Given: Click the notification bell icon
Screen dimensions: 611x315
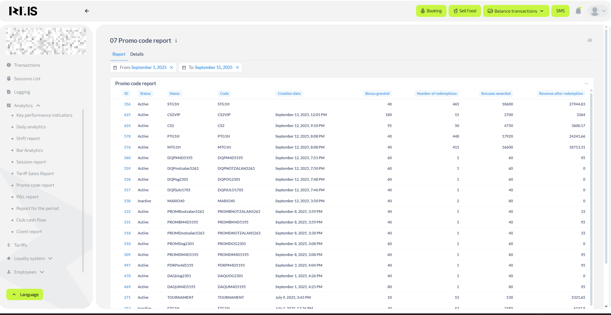Looking at the screenshot, I should 578,11.
